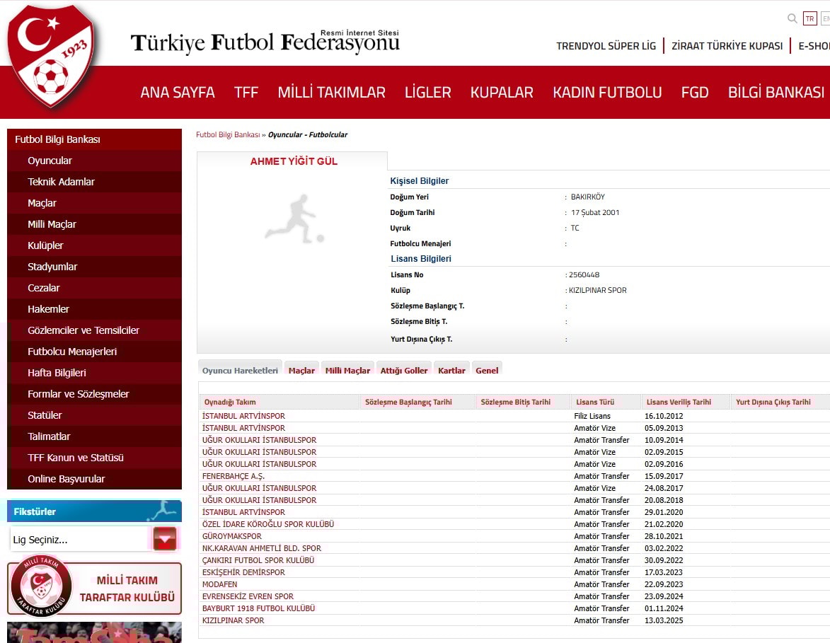The width and height of the screenshot is (830, 643).
Task: Go to Trendyol Süper Lig link
Action: [x=606, y=46]
